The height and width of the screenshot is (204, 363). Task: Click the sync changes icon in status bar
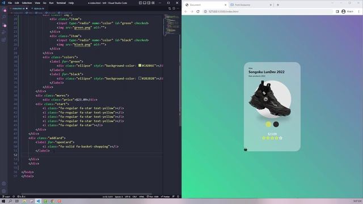coord(14,197)
